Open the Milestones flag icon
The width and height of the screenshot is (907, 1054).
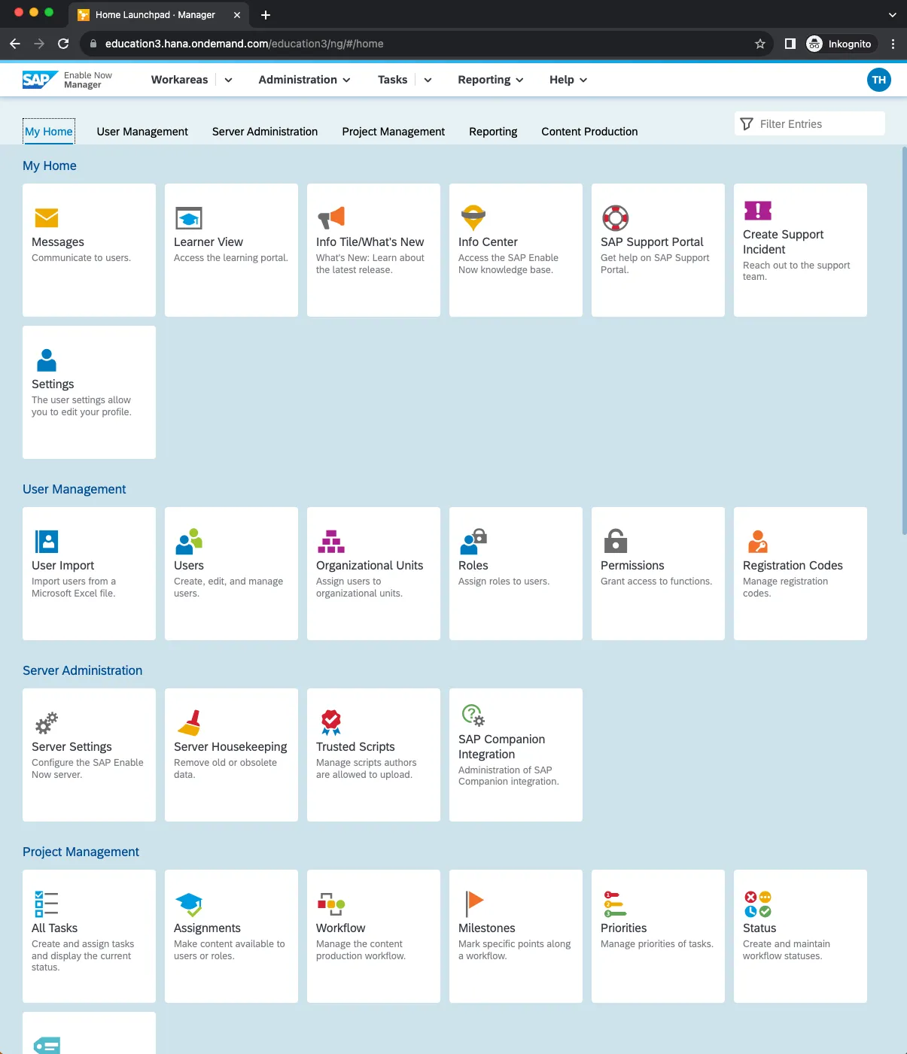click(x=473, y=904)
